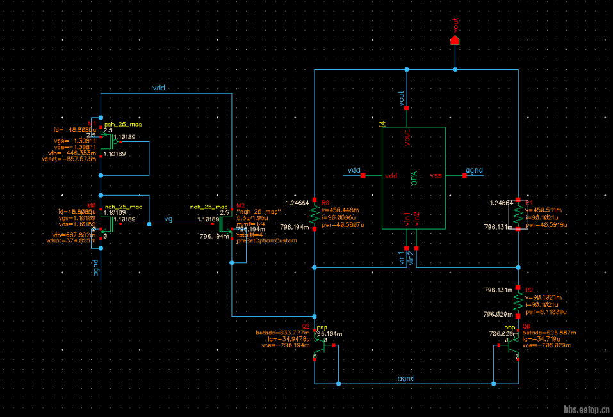Click the vin1 pin below OPA
The image size is (613, 417).
click(x=405, y=248)
